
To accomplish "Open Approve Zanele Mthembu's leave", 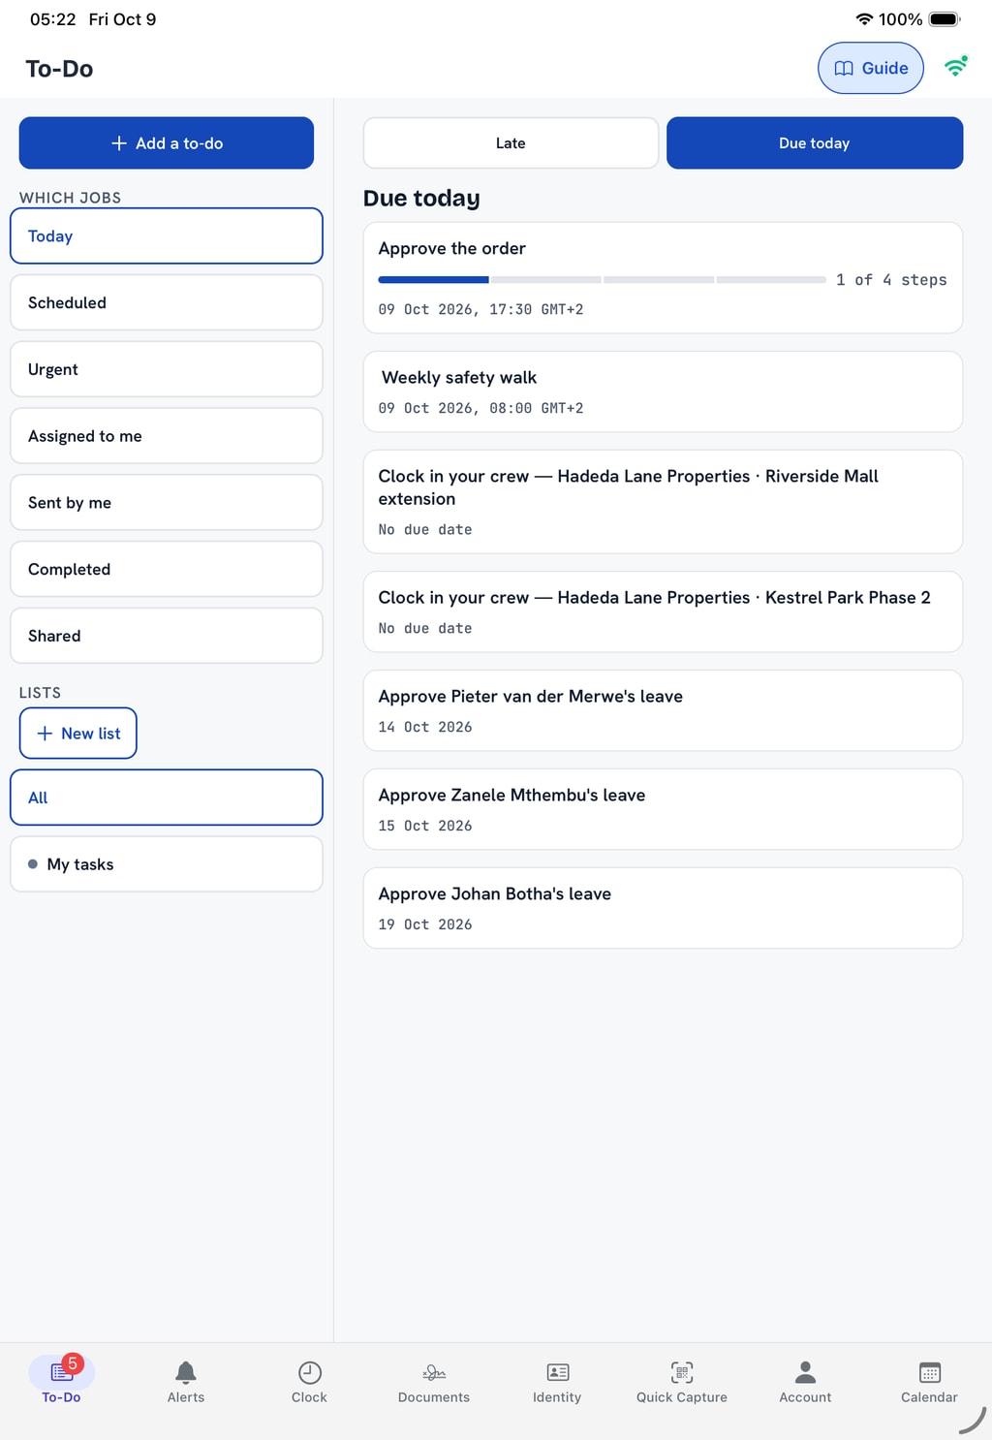I will (663, 809).
